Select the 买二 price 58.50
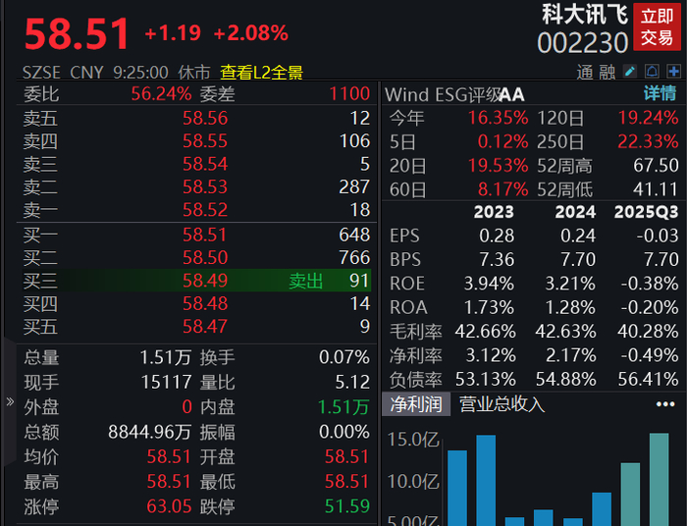Screen dimensions: 687x526 pyautogui.click(x=205, y=257)
